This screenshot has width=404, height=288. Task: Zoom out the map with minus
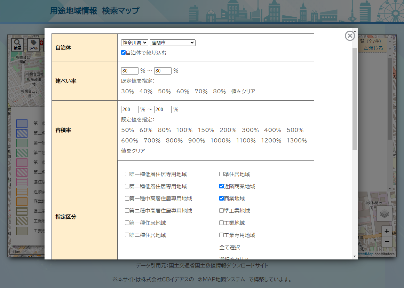(387, 241)
